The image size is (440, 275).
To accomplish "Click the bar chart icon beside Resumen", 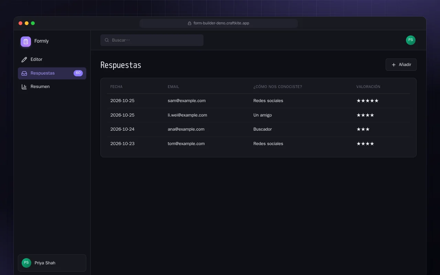I will tap(24, 87).
